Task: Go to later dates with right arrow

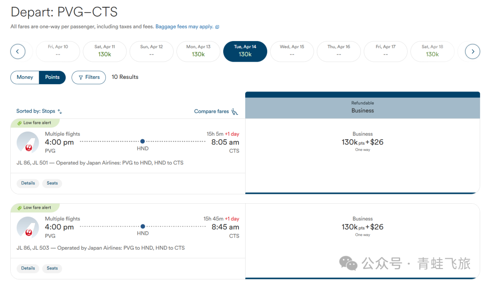Action: pyautogui.click(x=472, y=51)
